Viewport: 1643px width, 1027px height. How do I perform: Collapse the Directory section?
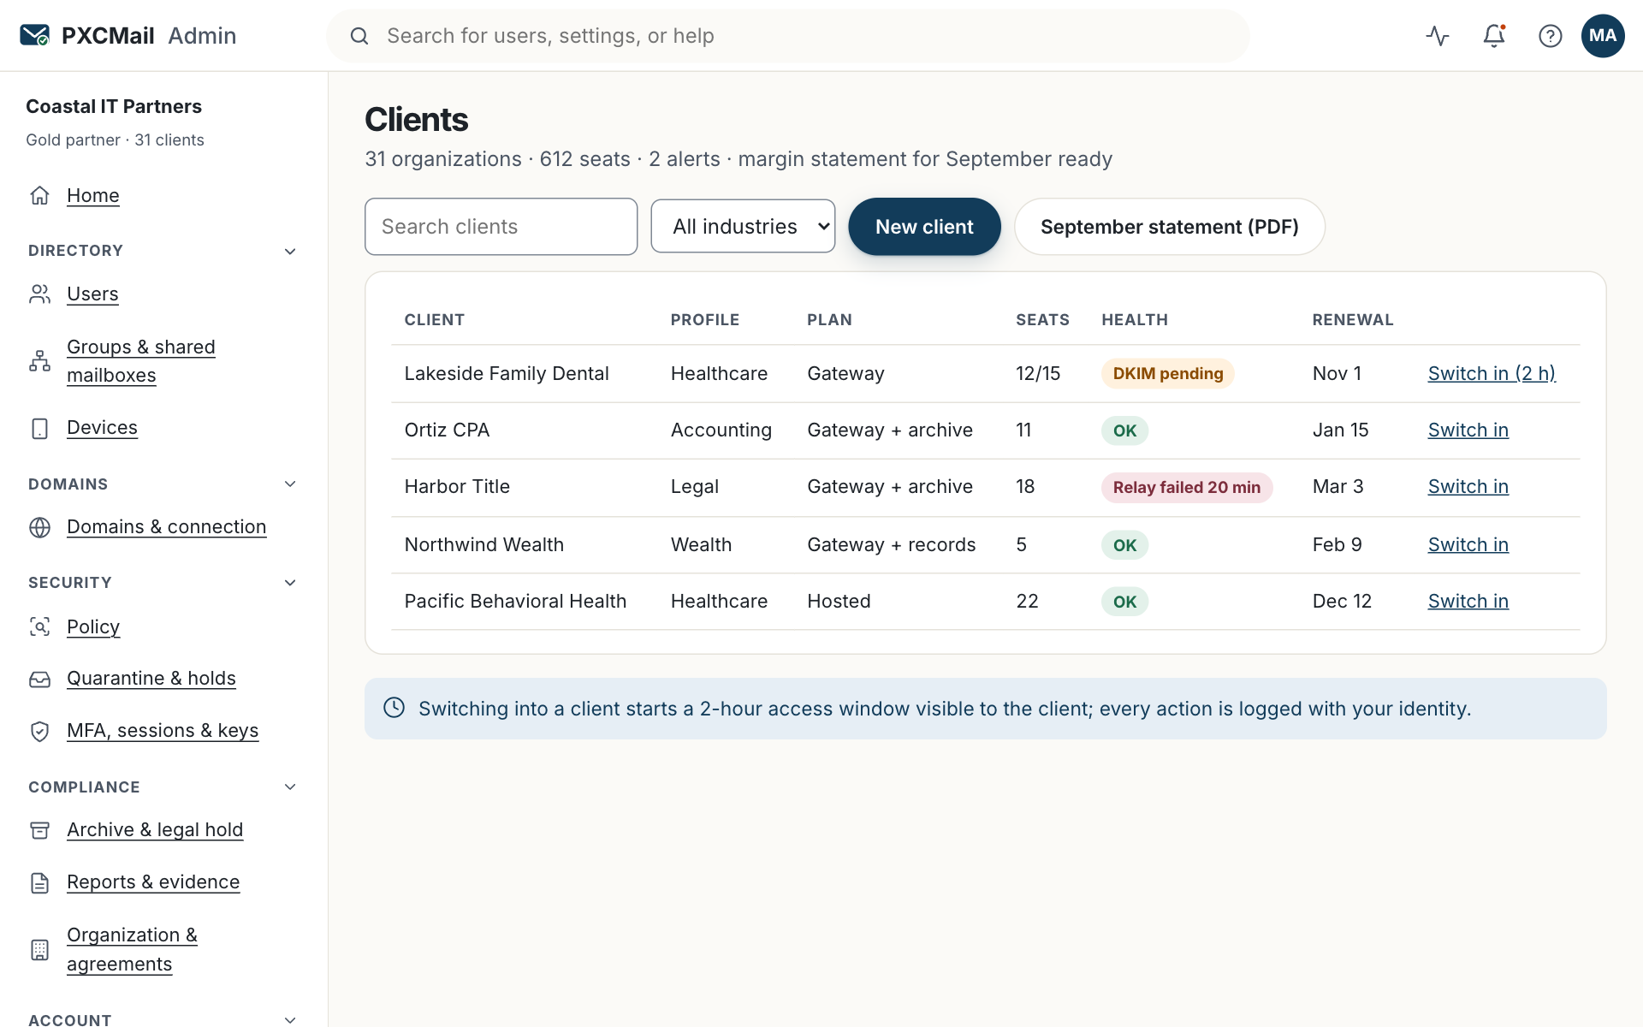coord(290,251)
